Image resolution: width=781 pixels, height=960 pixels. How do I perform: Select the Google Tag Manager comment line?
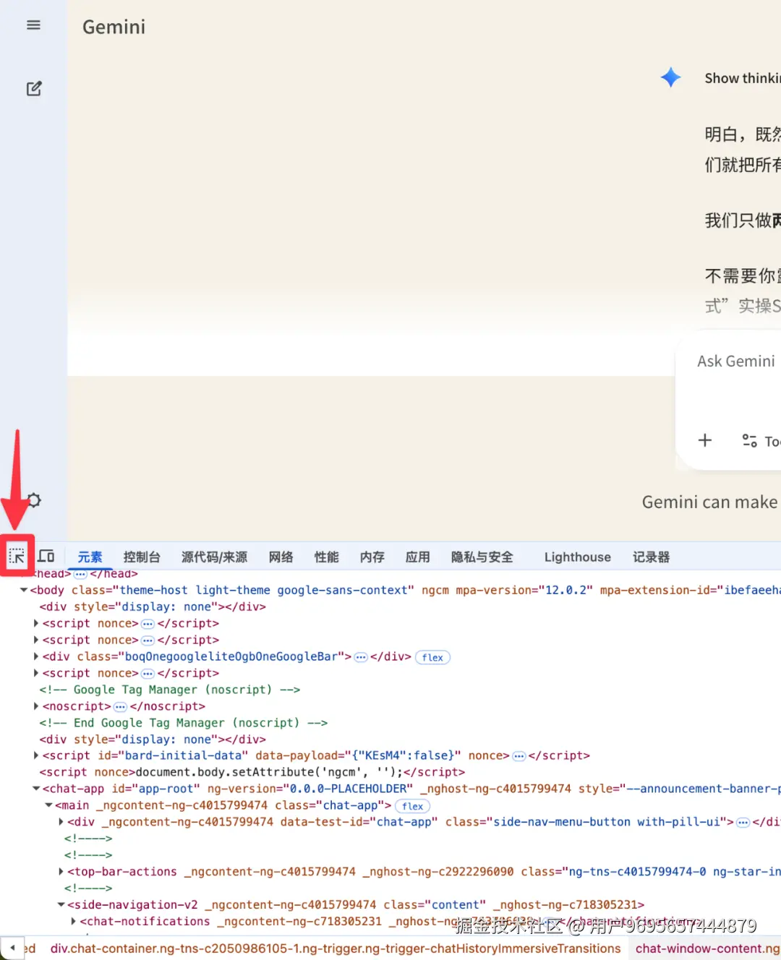169,690
